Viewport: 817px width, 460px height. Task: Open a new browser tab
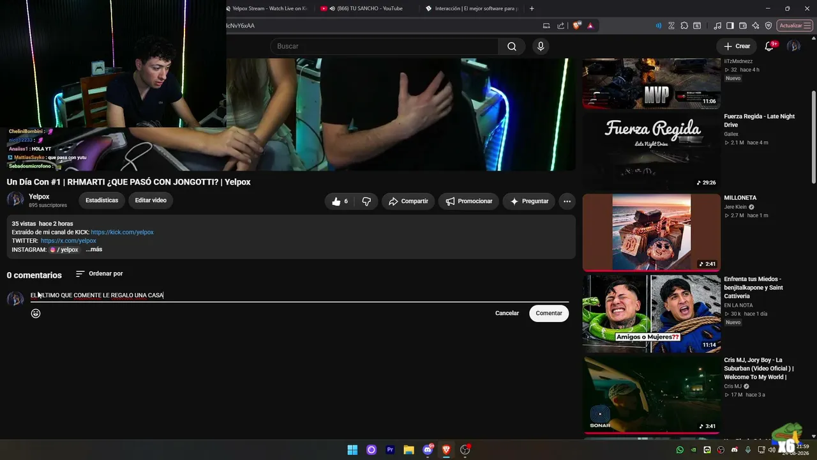[532, 8]
